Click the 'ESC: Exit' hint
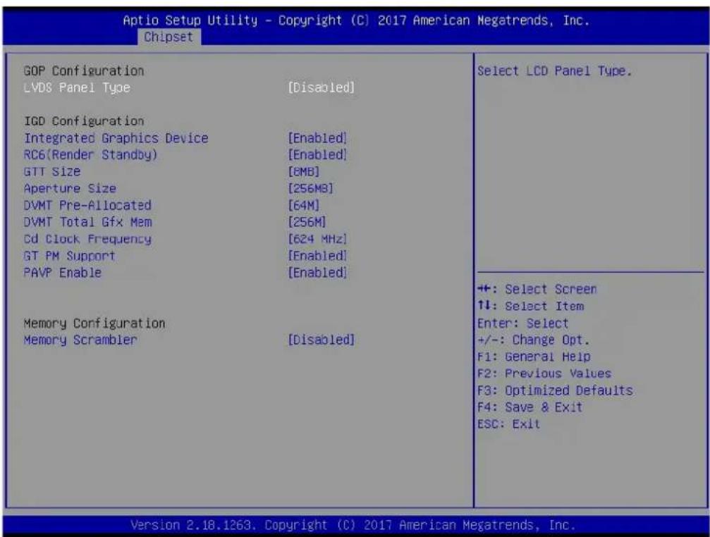This screenshot has height=537, width=710. [508, 424]
